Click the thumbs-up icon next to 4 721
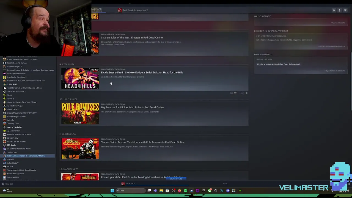Screen dimensions: 352x198 click(x=246, y=93)
